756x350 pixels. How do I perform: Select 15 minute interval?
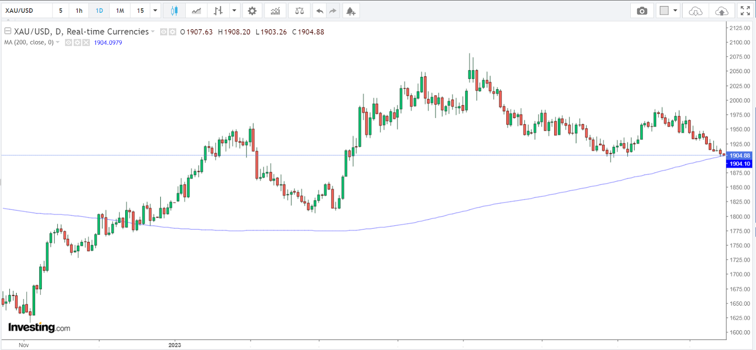(140, 10)
